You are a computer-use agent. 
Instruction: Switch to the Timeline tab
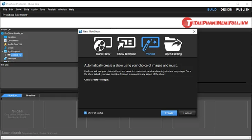(x=30, y=96)
